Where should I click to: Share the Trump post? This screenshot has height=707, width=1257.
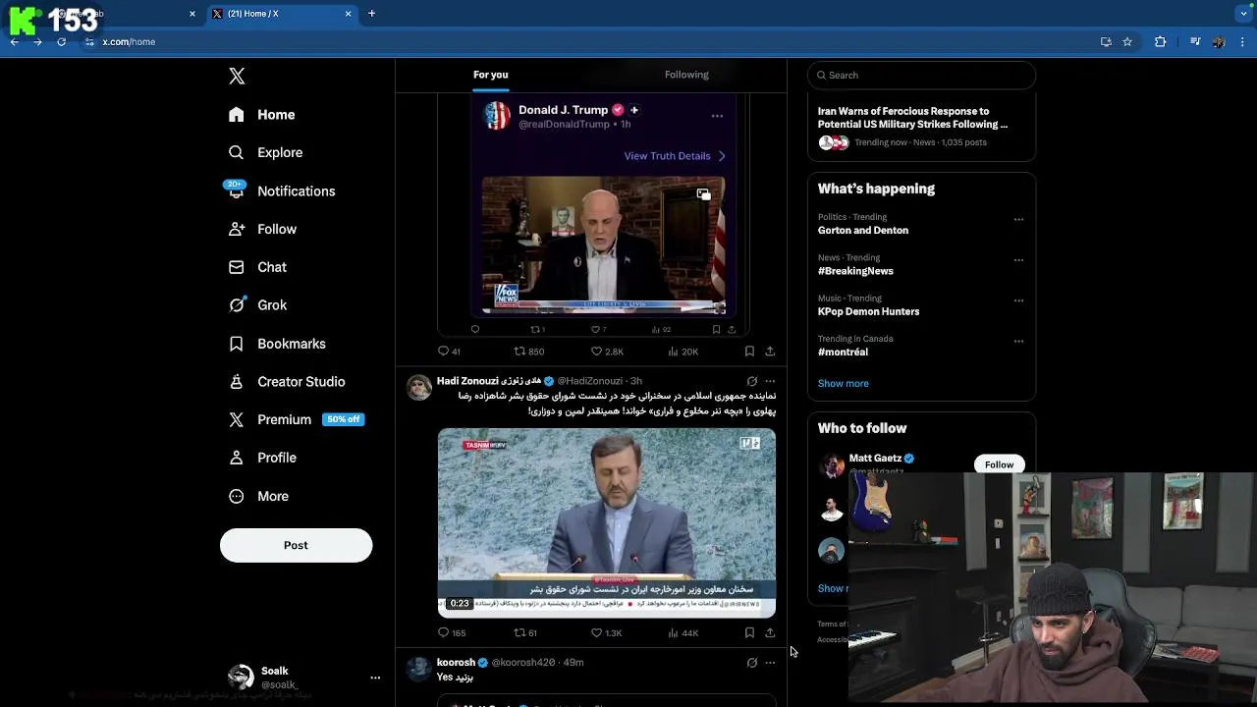point(770,352)
